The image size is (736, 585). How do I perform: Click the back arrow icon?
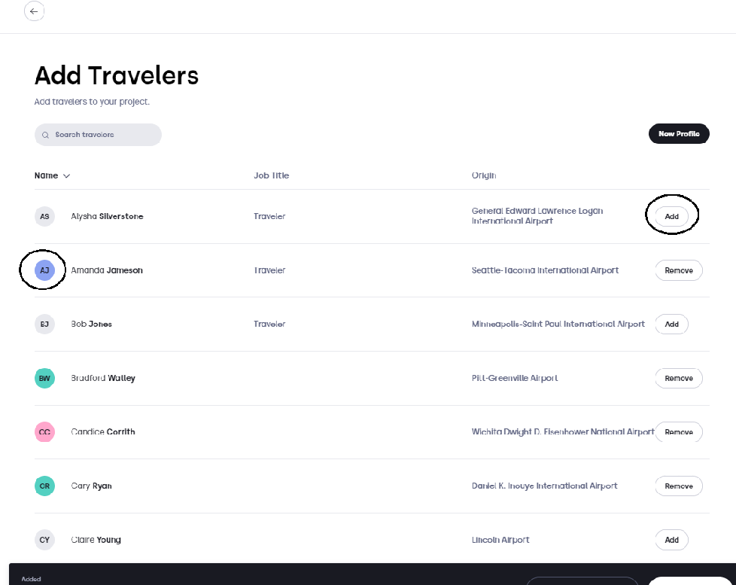click(x=34, y=11)
